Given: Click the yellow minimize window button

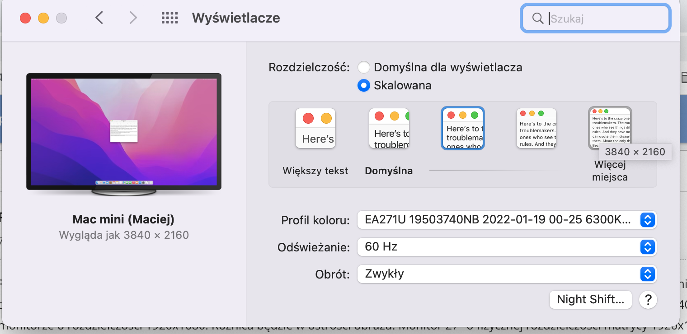Looking at the screenshot, I should (43, 18).
